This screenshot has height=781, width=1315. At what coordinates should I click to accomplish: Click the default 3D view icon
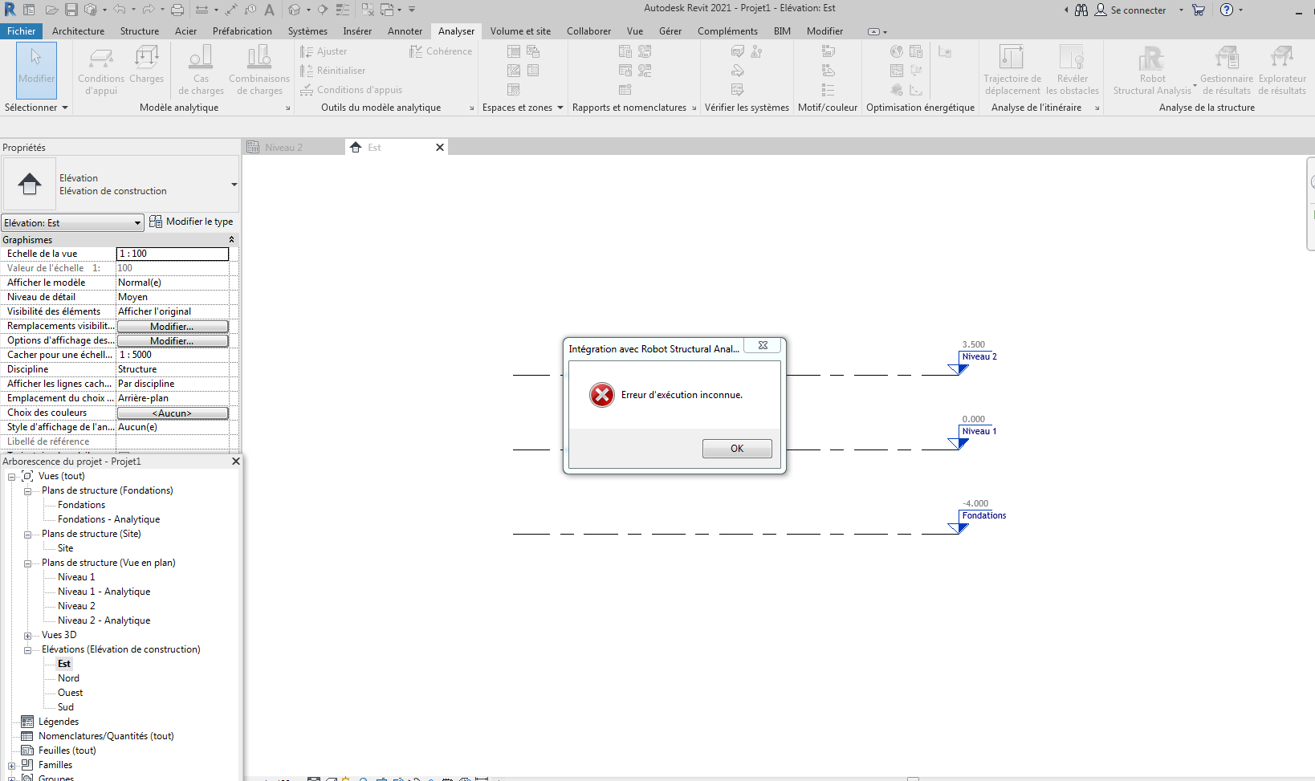pyautogui.click(x=295, y=10)
